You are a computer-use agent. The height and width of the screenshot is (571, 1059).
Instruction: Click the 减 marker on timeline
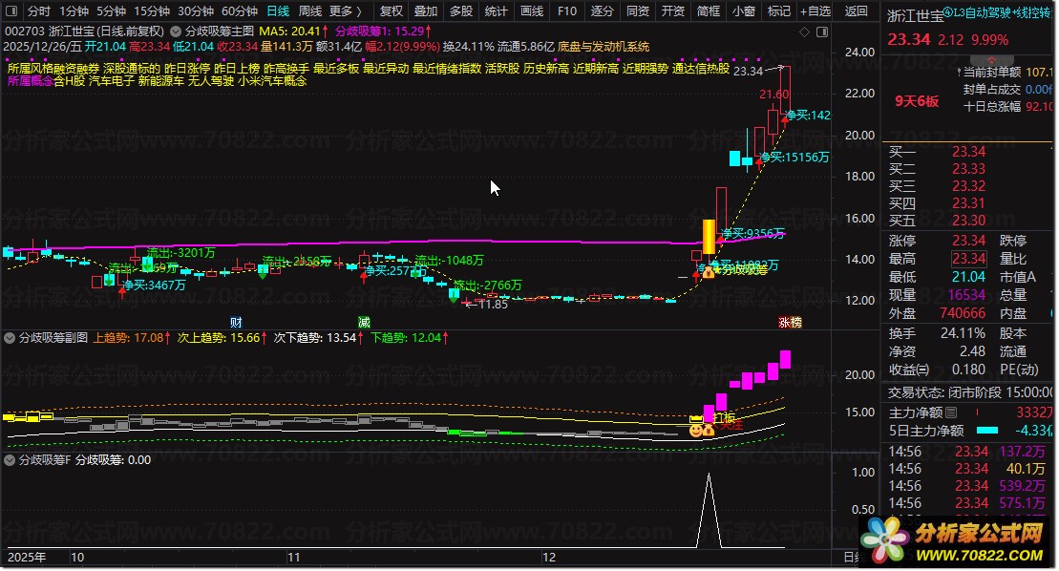click(364, 322)
